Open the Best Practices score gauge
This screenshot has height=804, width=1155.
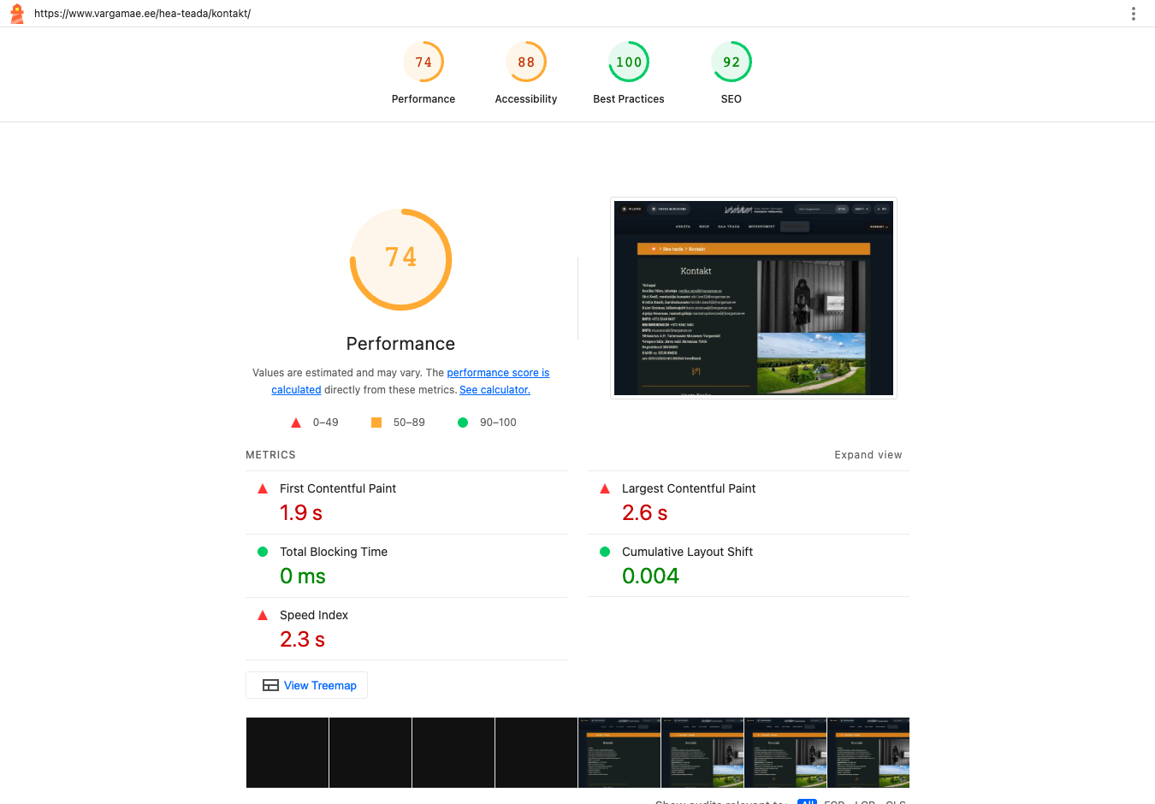[x=629, y=74]
